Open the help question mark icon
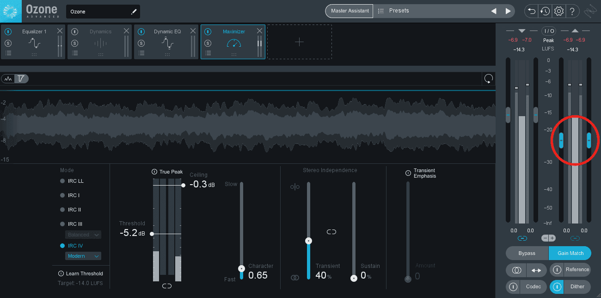The height and width of the screenshot is (298, 601). point(572,11)
